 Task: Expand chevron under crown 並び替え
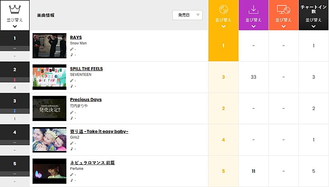(15, 26)
